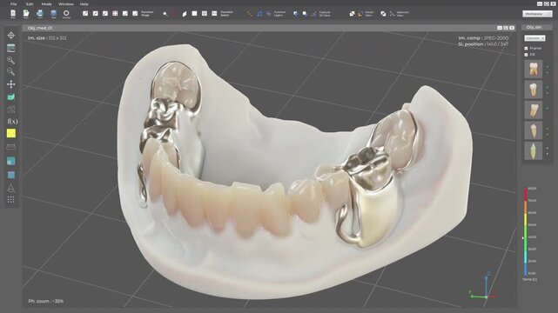Viewport: 558px width, 313px height.
Task: Click the Im. size 512 x 512 label
Action: pos(47,38)
